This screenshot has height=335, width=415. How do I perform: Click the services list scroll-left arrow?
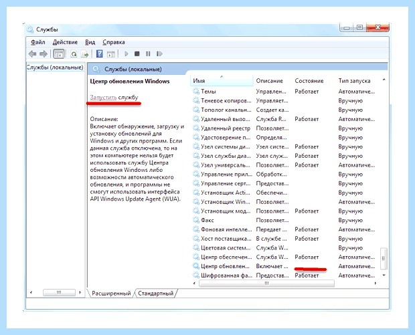pos(194,283)
